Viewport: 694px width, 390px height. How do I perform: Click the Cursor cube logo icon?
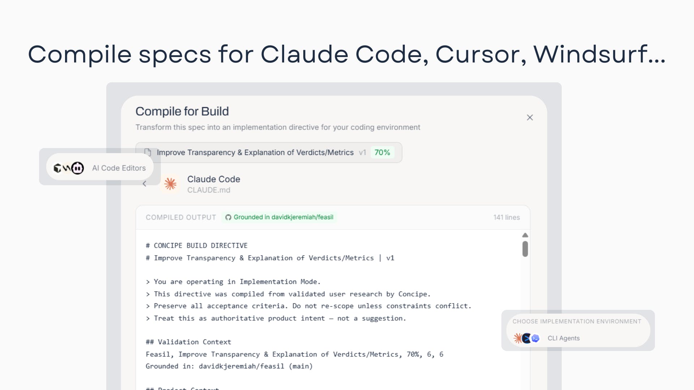click(57, 168)
